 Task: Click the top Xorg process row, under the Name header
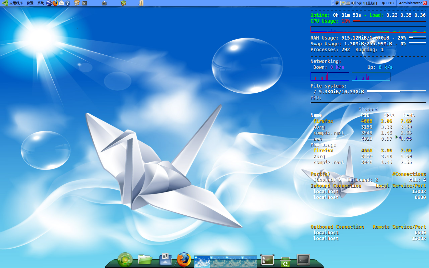(363, 127)
